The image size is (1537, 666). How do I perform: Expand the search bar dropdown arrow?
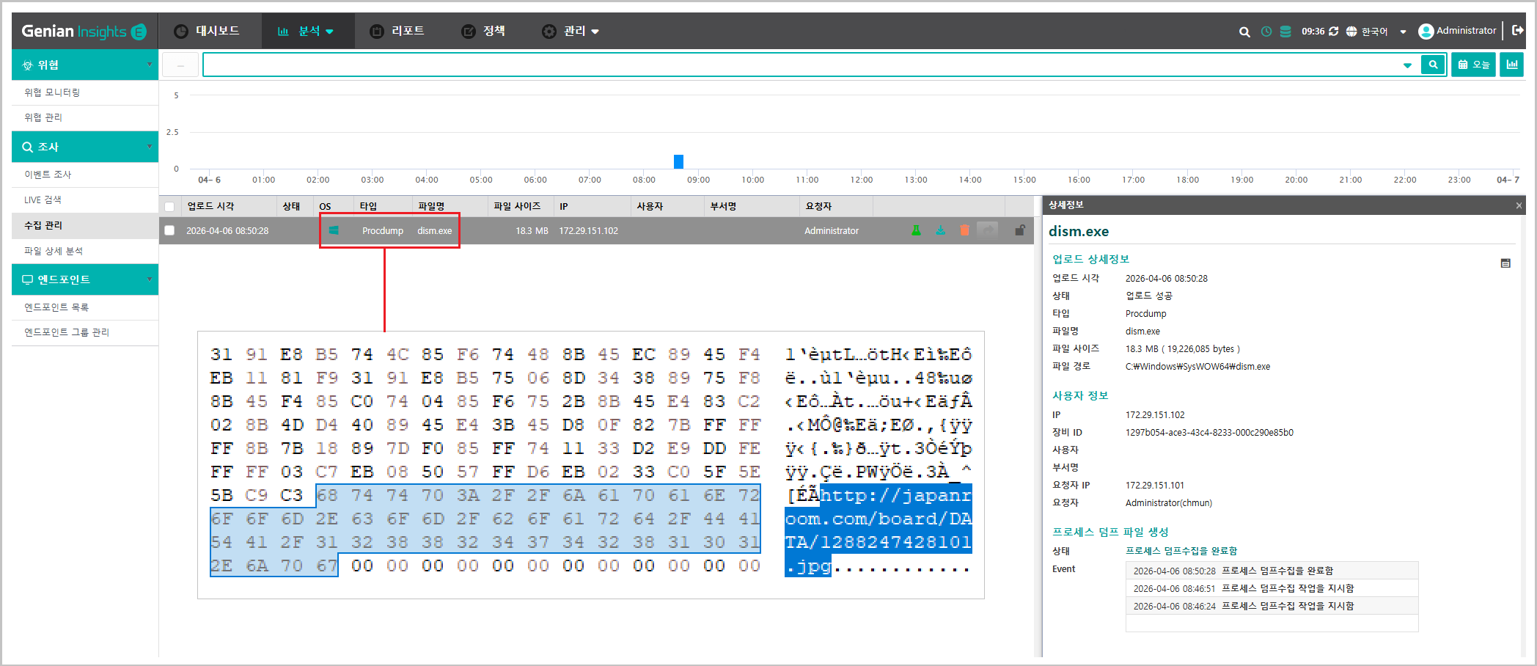pyautogui.click(x=1407, y=65)
